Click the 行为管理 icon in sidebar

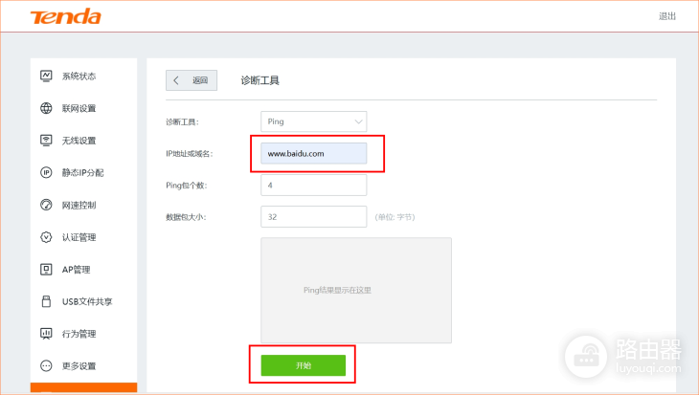pyautogui.click(x=46, y=334)
